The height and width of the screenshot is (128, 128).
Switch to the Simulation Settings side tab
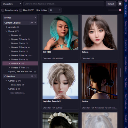126,64
